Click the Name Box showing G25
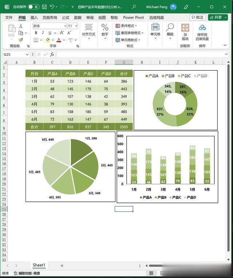Screen dimensions: 233x278 coord(16,54)
